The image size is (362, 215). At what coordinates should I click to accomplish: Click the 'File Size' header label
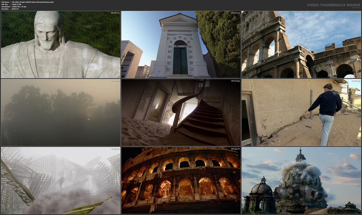[x=5, y=4]
